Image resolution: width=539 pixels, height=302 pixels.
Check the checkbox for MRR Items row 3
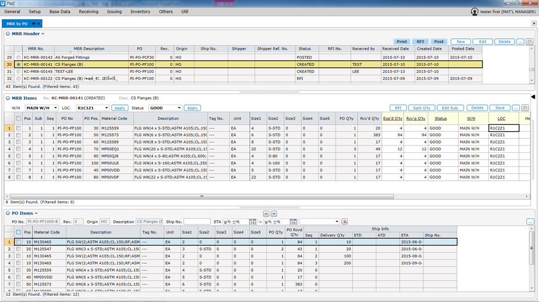pyautogui.click(x=19, y=142)
